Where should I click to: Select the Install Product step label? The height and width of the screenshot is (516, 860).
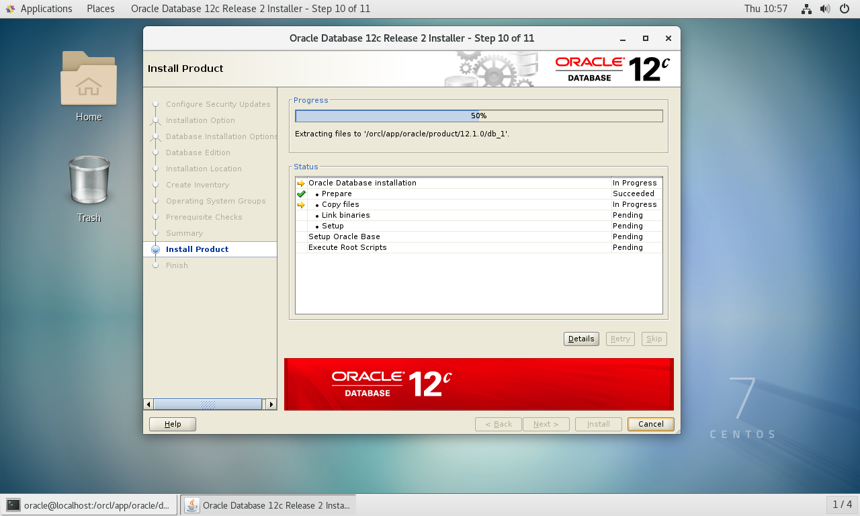coord(198,249)
